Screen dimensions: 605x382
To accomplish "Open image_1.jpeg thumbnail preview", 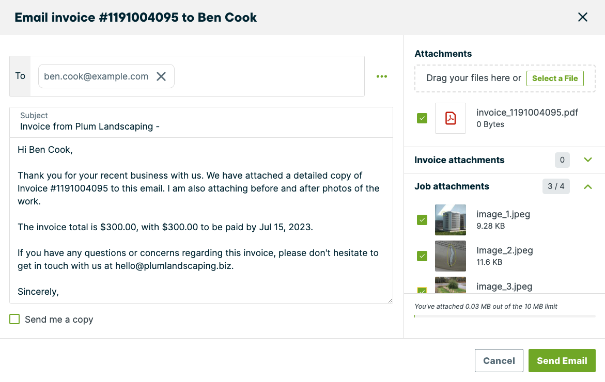I will pyautogui.click(x=451, y=220).
